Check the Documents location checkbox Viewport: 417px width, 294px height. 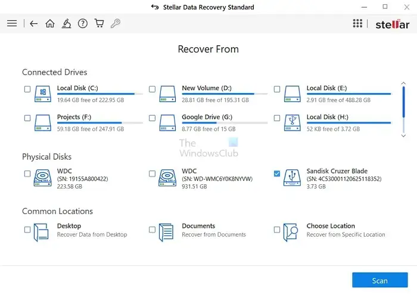[x=152, y=230]
